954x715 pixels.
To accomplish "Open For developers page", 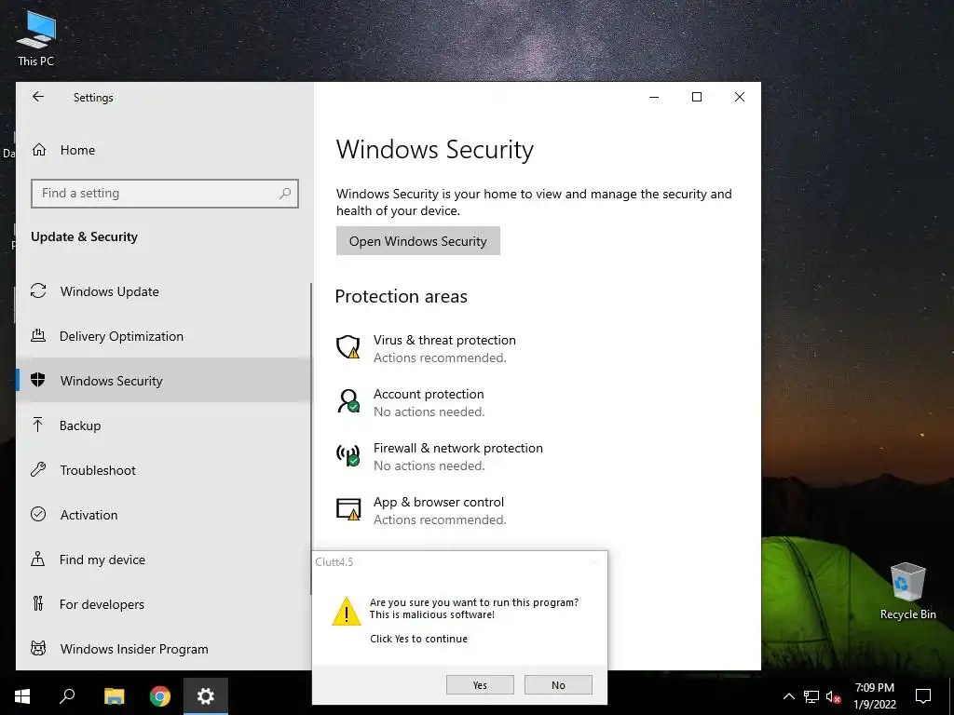I will tap(164, 604).
